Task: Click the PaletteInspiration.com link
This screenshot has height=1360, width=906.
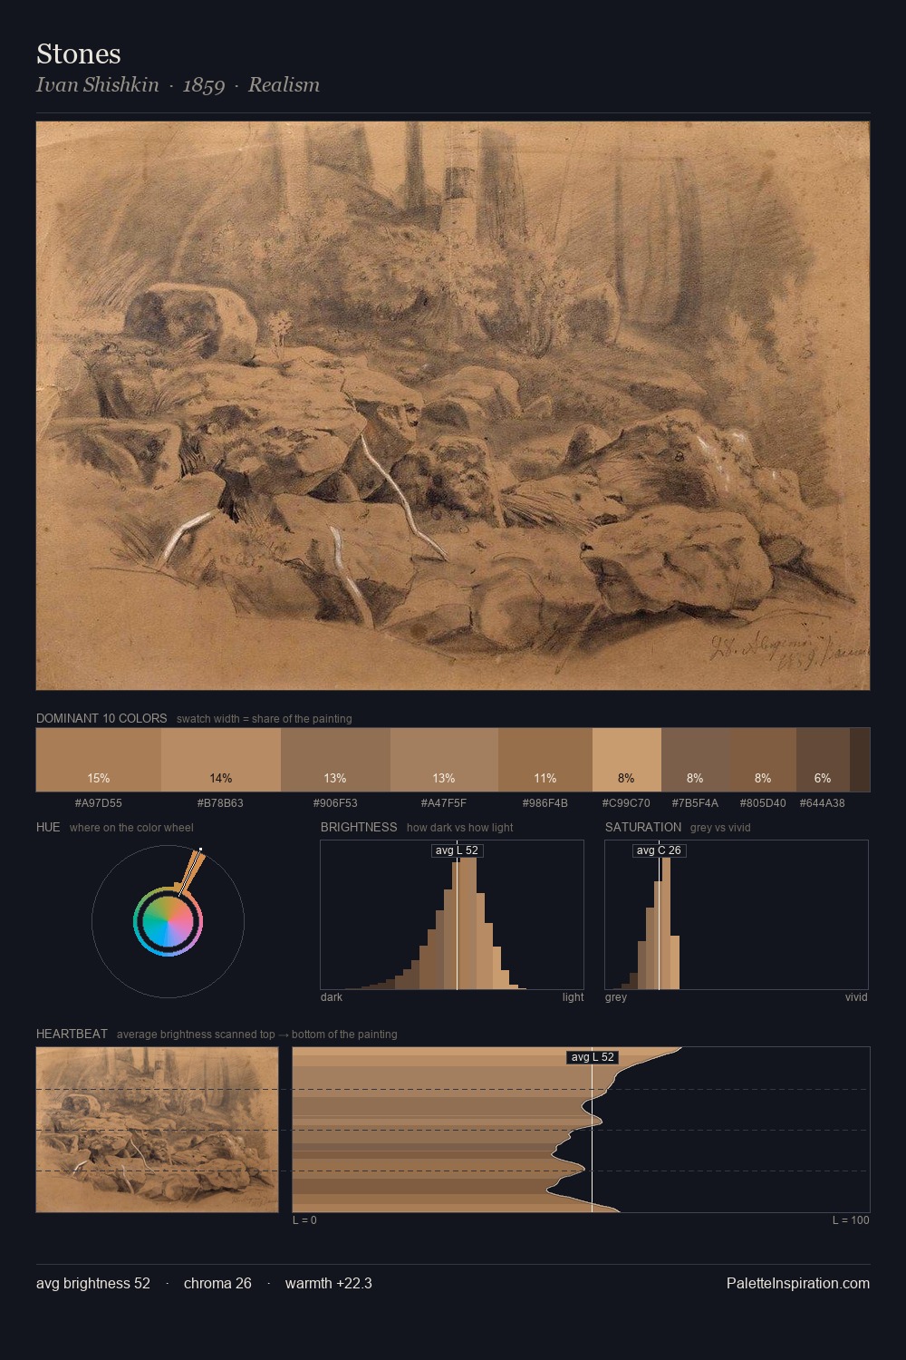Action: 798,1283
